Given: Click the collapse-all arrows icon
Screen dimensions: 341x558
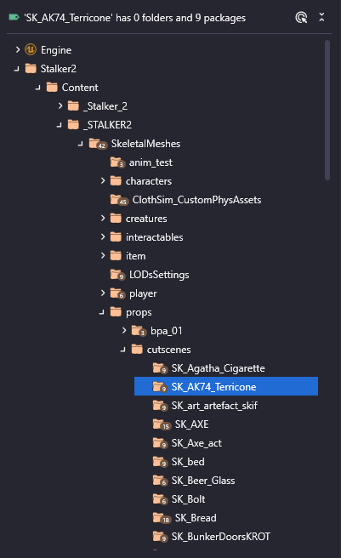Looking at the screenshot, I should (321, 17).
